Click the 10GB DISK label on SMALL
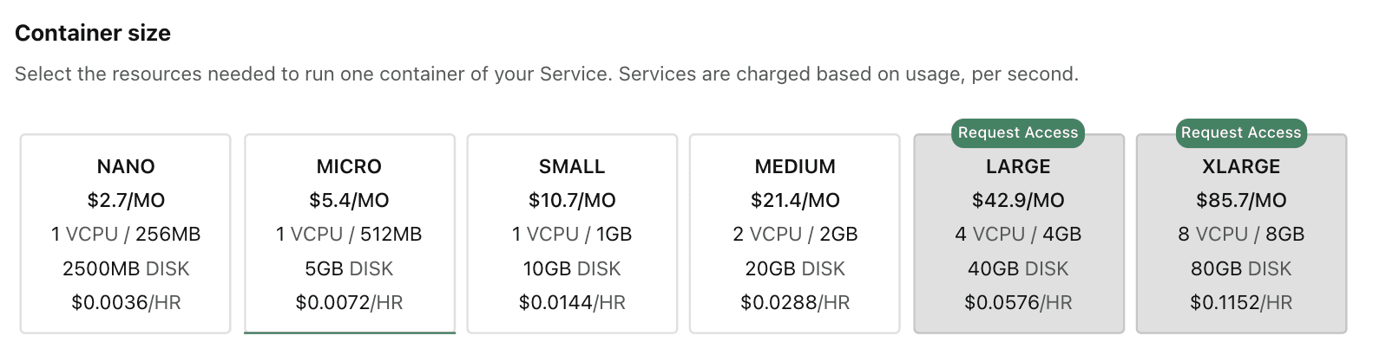Image resolution: width=1373 pixels, height=355 pixels. (x=572, y=269)
